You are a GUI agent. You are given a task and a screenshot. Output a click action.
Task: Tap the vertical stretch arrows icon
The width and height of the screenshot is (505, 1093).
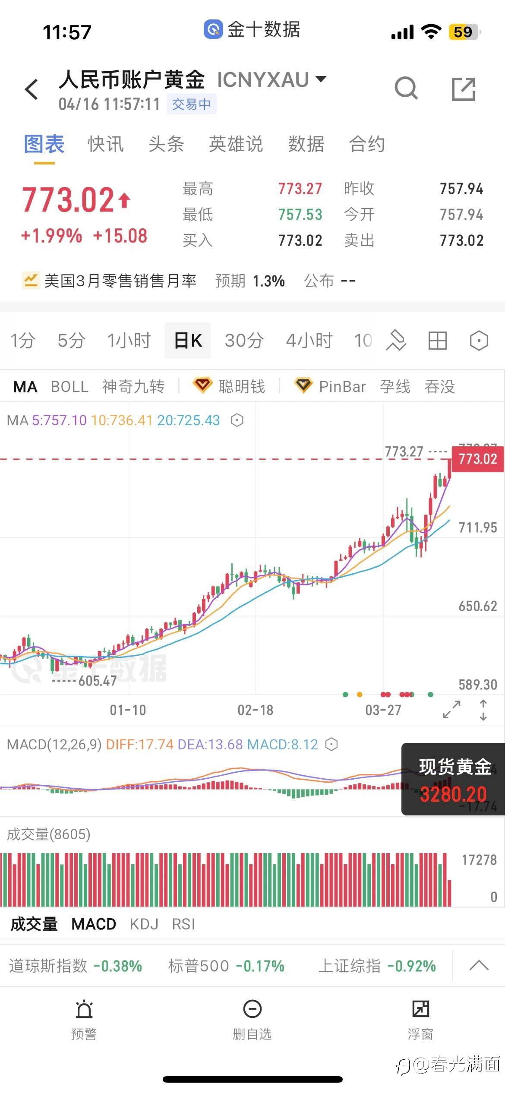[x=483, y=710]
